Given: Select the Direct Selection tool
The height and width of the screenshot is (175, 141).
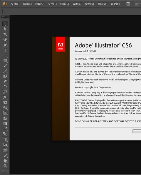Looking at the screenshot, I should click(x=5, y=29).
